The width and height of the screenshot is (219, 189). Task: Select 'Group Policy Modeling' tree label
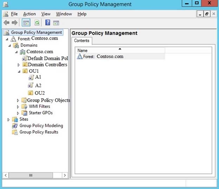point(41,126)
